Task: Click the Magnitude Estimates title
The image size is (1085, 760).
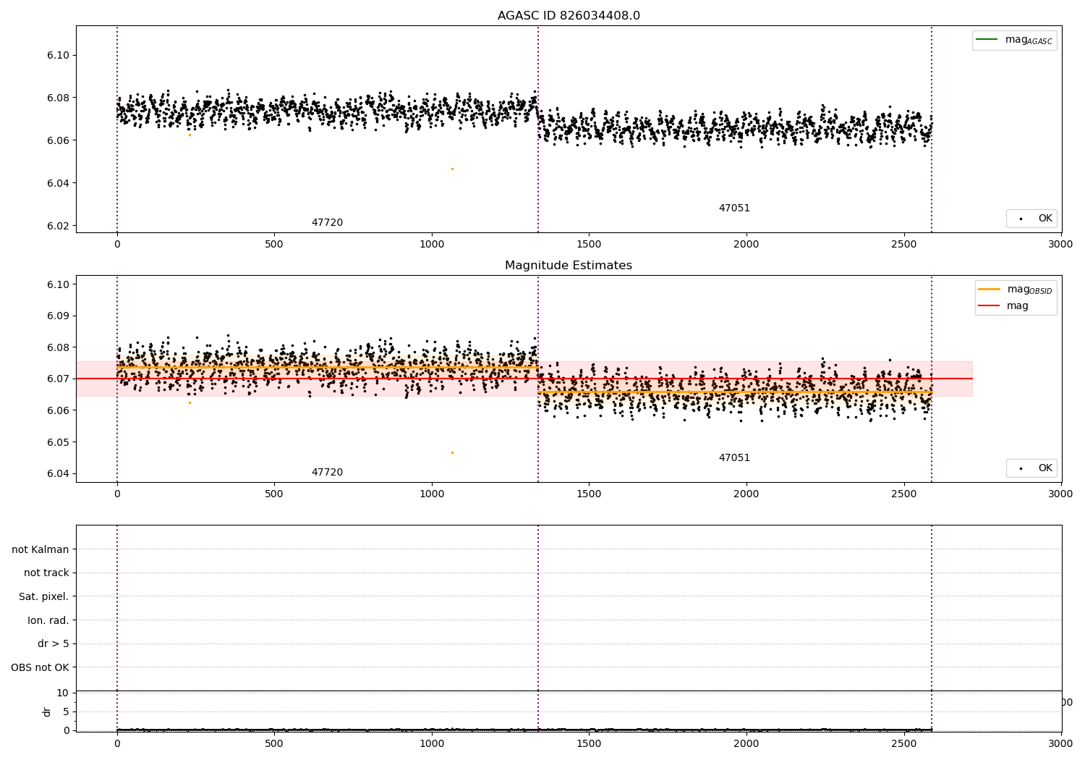Action: click(569, 266)
